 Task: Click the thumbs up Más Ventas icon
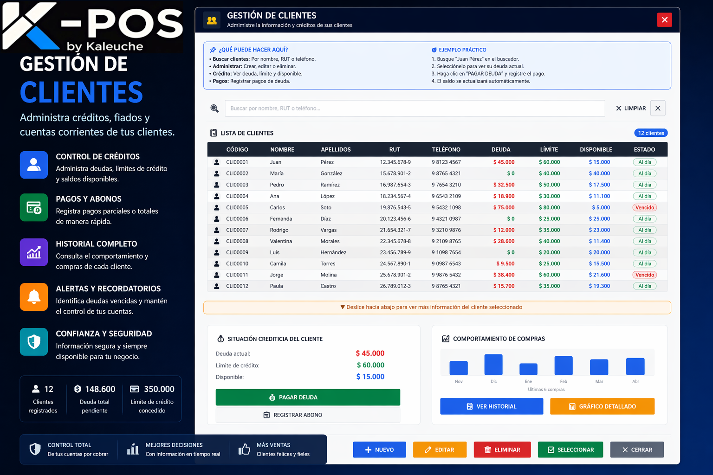244,449
